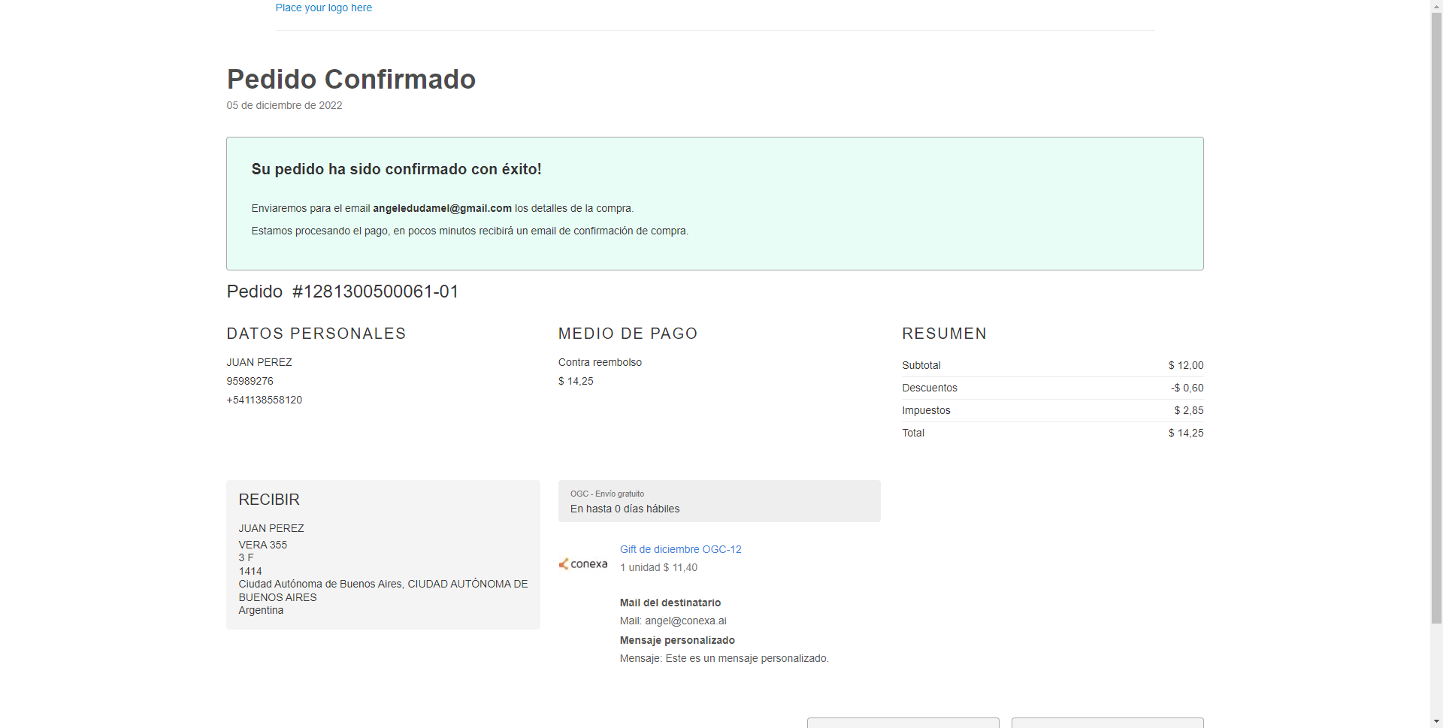Click the vertical scrollbar thumb

tap(1436, 316)
